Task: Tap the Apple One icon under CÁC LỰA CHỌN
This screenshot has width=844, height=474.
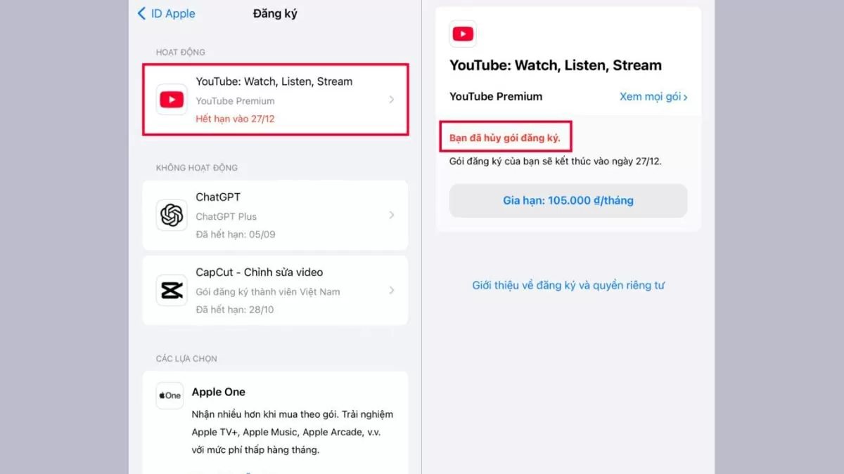Action: point(170,395)
